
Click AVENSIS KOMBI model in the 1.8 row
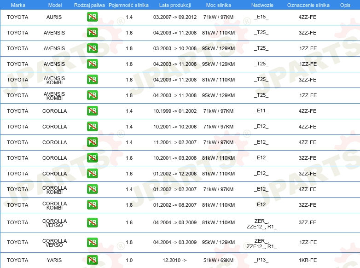54,96
